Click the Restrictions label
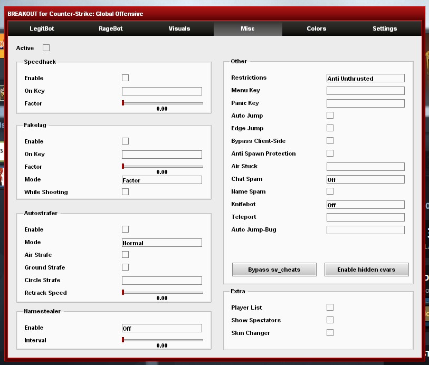 pyautogui.click(x=249, y=78)
